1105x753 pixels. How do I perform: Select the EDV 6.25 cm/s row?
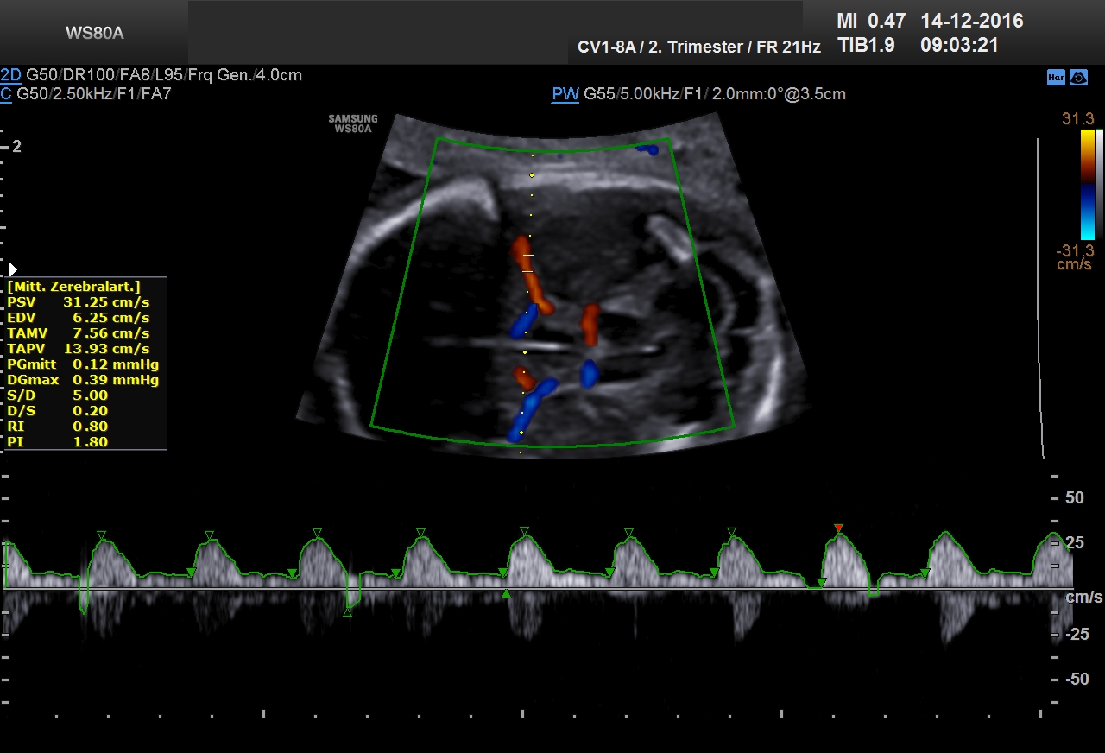[79, 317]
